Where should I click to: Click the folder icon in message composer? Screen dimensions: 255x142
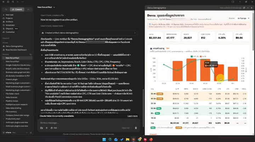(42, 128)
